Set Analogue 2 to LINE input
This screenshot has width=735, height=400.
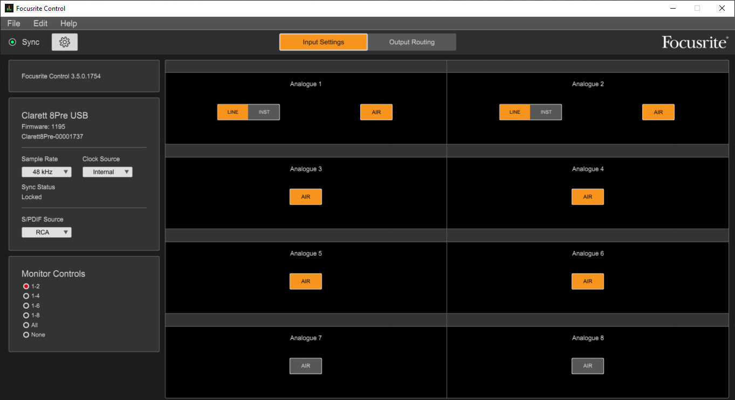tap(514, 112)
